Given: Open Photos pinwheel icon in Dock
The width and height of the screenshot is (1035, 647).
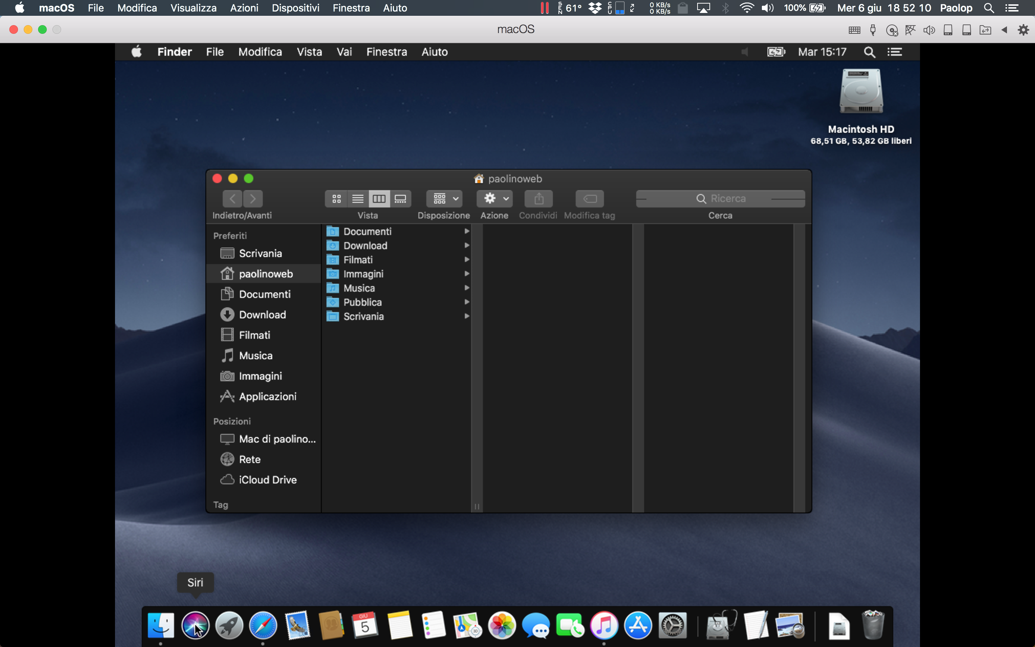Looking at the screenshot, I should coord(502,625).
